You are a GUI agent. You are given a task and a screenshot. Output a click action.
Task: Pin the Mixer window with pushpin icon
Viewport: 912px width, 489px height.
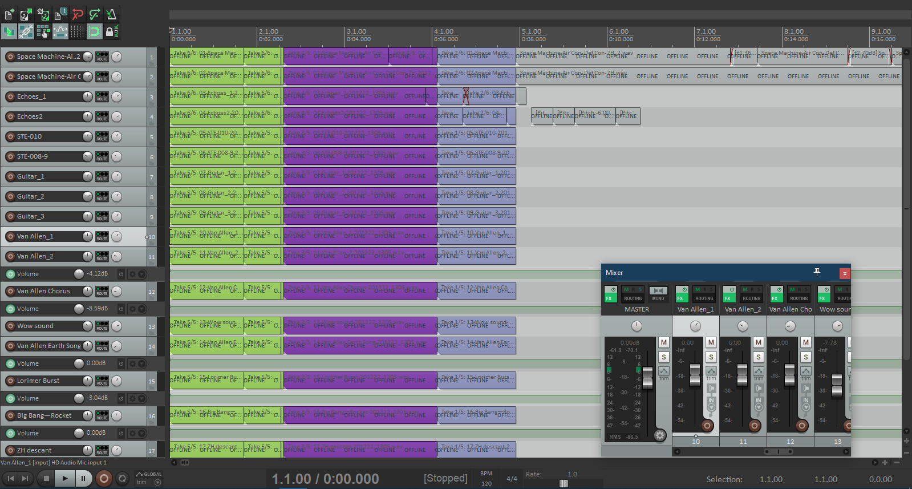(817, 272)
